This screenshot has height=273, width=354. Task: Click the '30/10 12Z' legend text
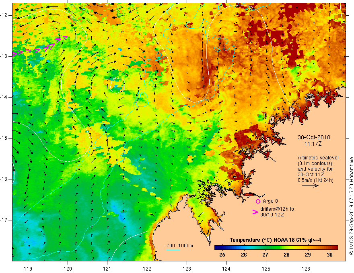point(272,215)
